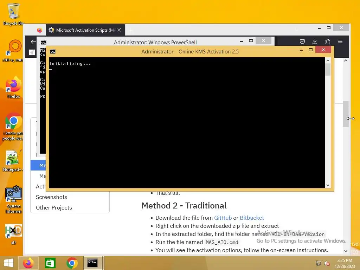Switch to Firefox in the taskbar
This screenshot has width=360, height=270.
[28, 263]
